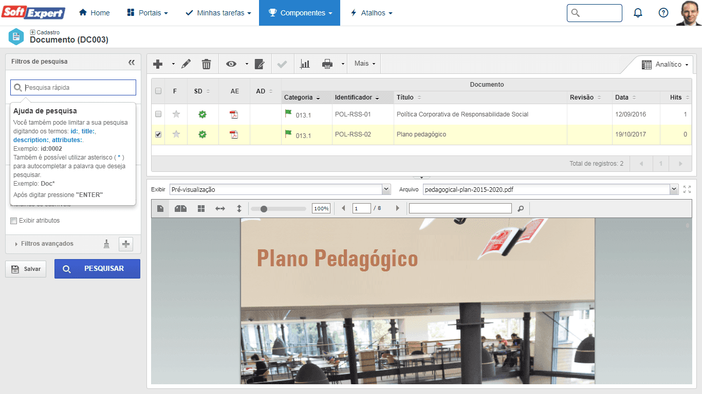Open the Minhas tarefas menu
The image size is (702, 394).
coord(218,13)
